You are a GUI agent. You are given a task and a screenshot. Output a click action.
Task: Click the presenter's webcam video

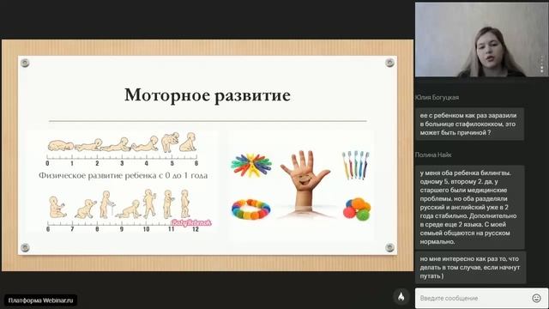[481, 39]
